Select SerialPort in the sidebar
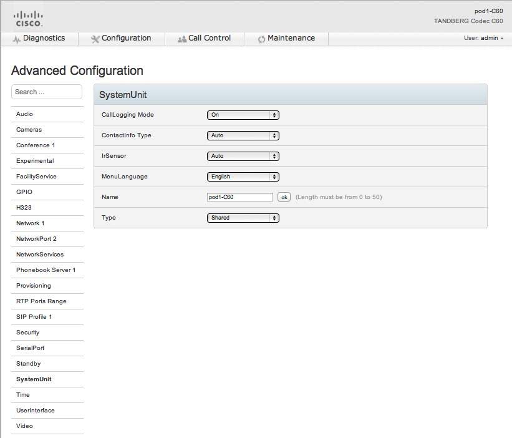The height and width of the screenshot is (438, 512). click(x=47, y=348)
